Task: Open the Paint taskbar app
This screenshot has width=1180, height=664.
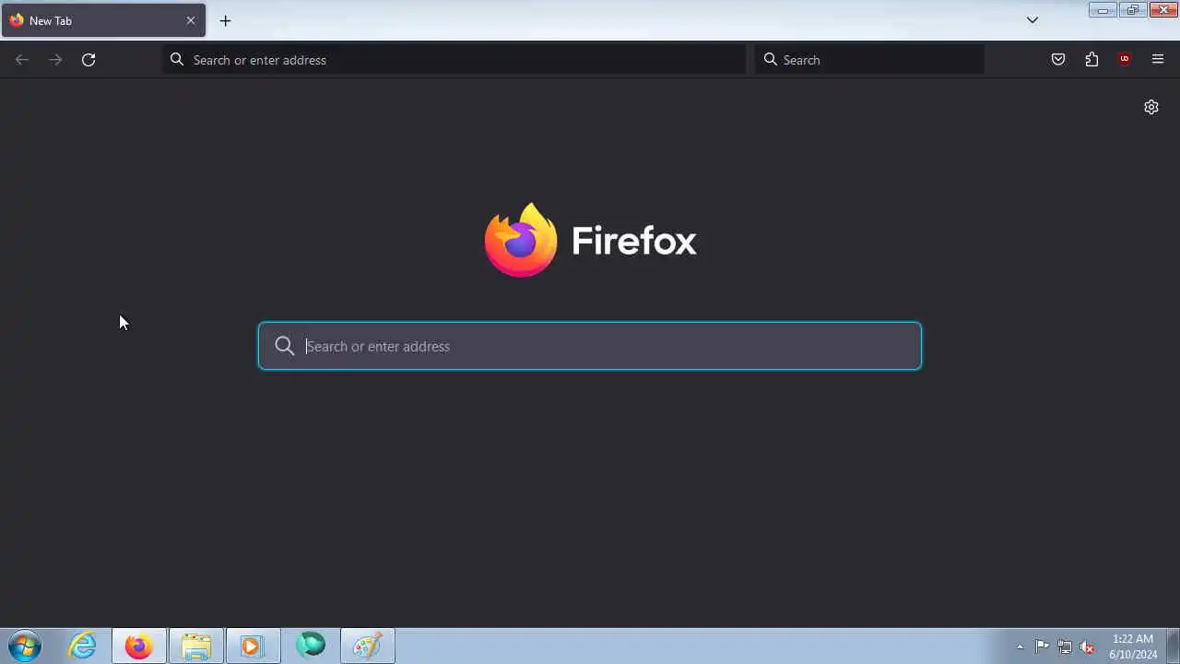Action: (368, 646)
